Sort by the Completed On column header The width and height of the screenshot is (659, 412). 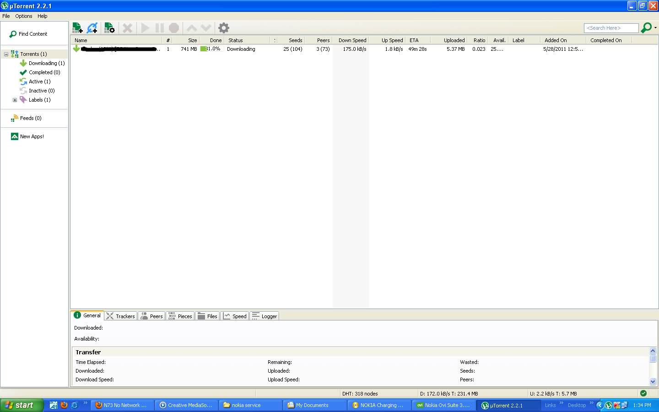[x=610, y=40]
